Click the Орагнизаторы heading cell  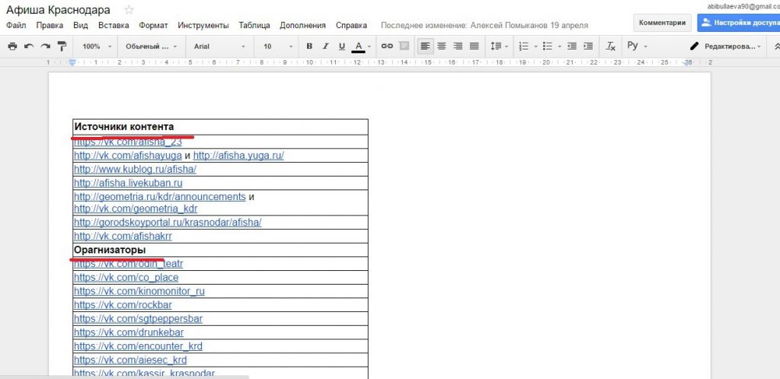pos(220,250)
